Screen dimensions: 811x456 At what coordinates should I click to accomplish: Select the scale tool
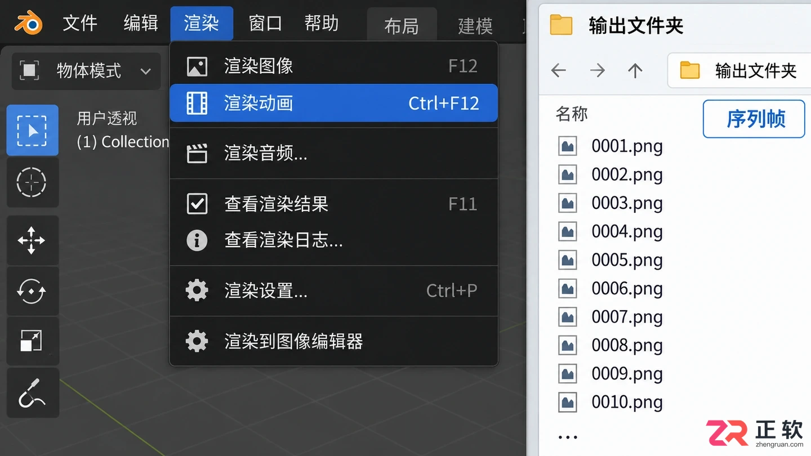pos(32,341)
